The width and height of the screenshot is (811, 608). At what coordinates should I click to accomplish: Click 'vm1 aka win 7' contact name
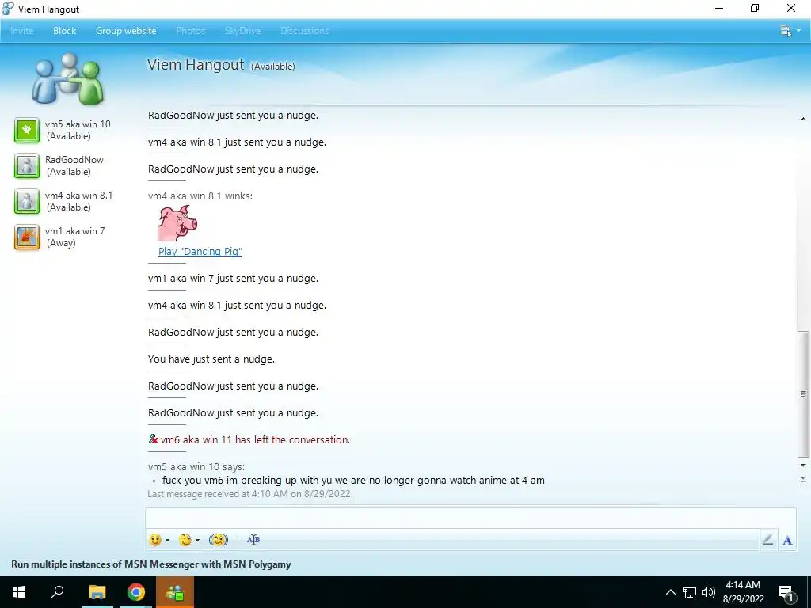(75, 231)
